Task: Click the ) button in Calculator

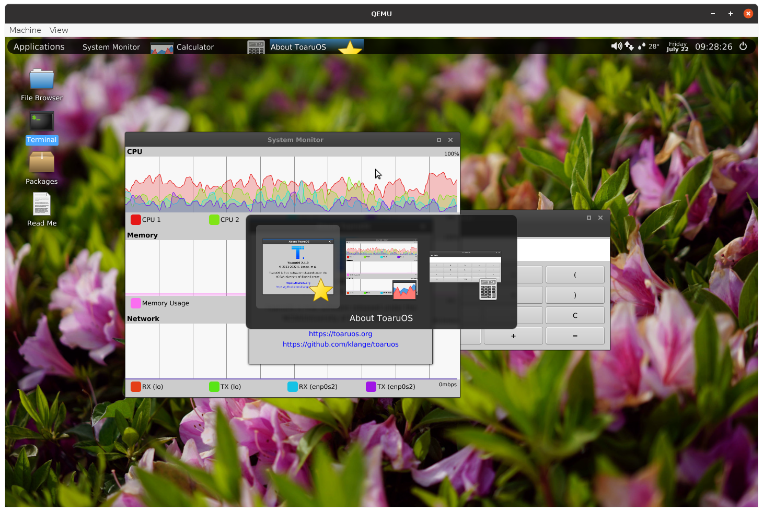Action: pyautogui.click(x=575, y=295)
